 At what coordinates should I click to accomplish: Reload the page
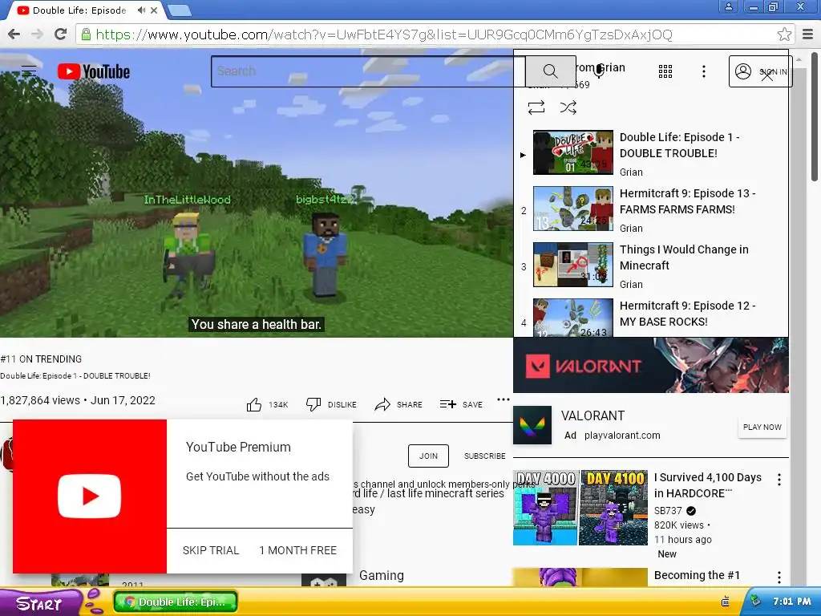click(x=61, y=34)
